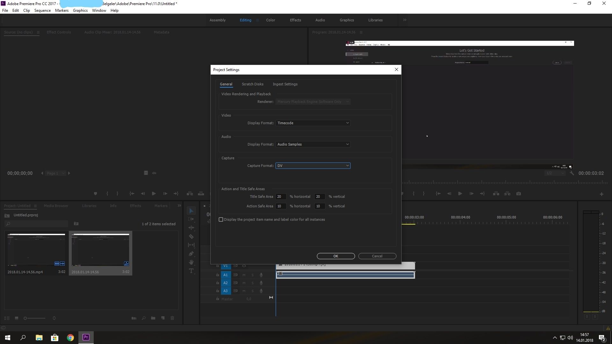Screen dimensions: 612x344
Task: Select the Selection tool arrow
Action: pyautogui.click(x=191, y=211)
